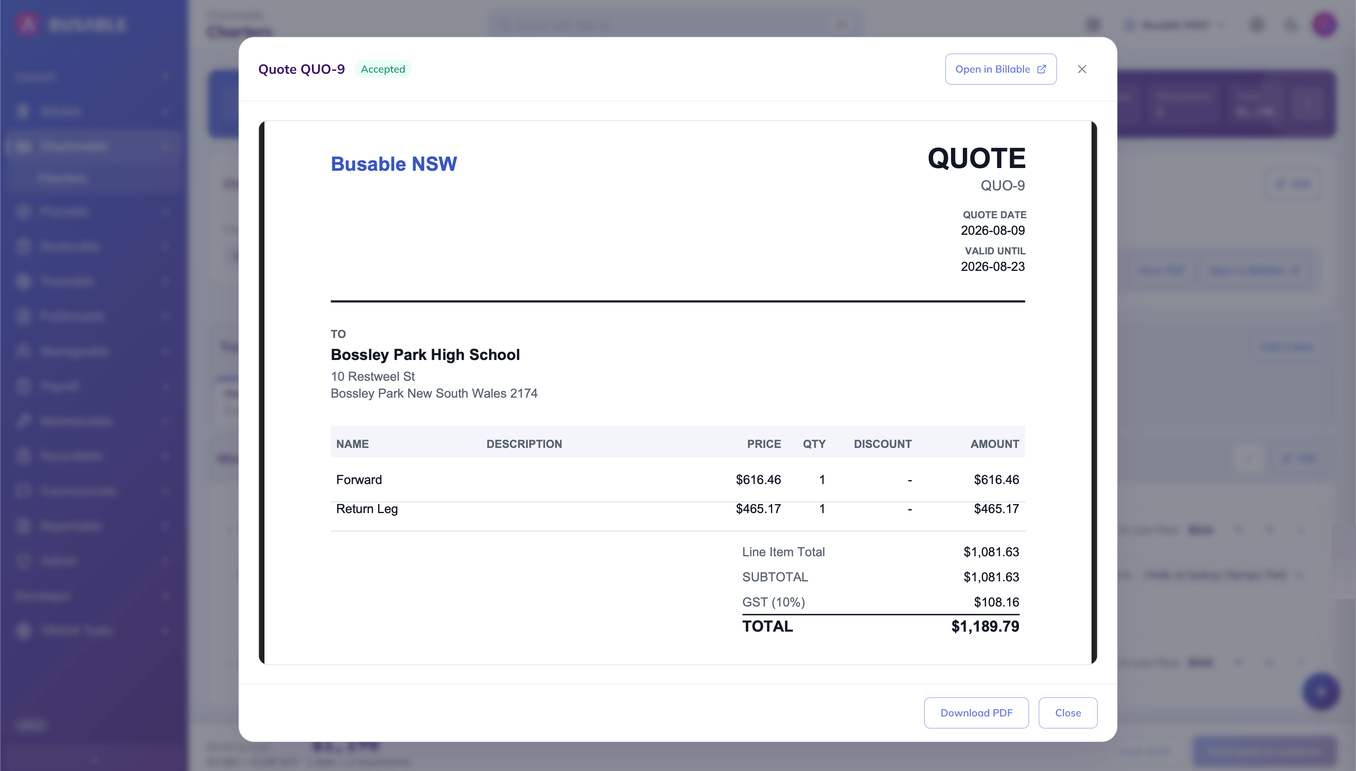Click the QUOTE heading in the document
Image resolution: width=1356 pixels, height=771 pixels.
[x=977, y=158]
